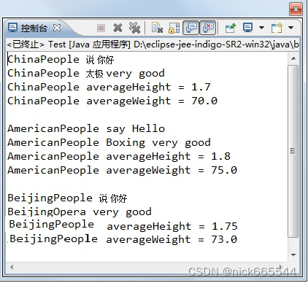308x283 pixels.
Task: Click 'ChinaPeople averageHeight = 1.7' line
Action: coord(109,88)
